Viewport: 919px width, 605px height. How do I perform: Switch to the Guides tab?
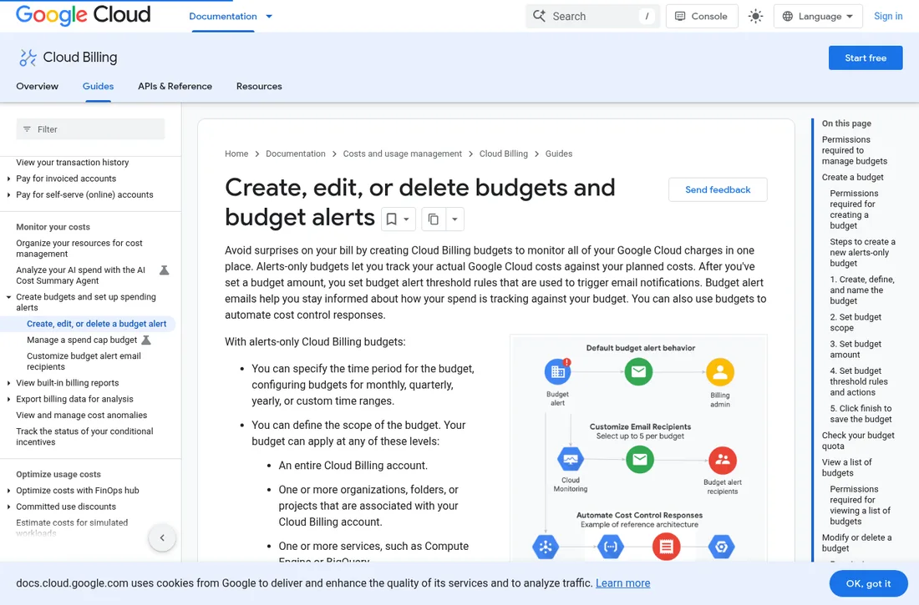tap(98, 86)
